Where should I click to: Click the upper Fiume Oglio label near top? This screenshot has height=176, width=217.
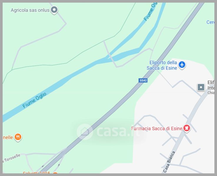click(x=150, y=12)
